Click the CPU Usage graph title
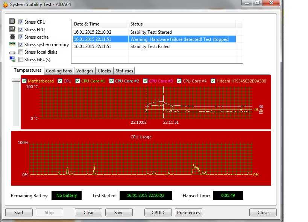 [x=141, y=137]
